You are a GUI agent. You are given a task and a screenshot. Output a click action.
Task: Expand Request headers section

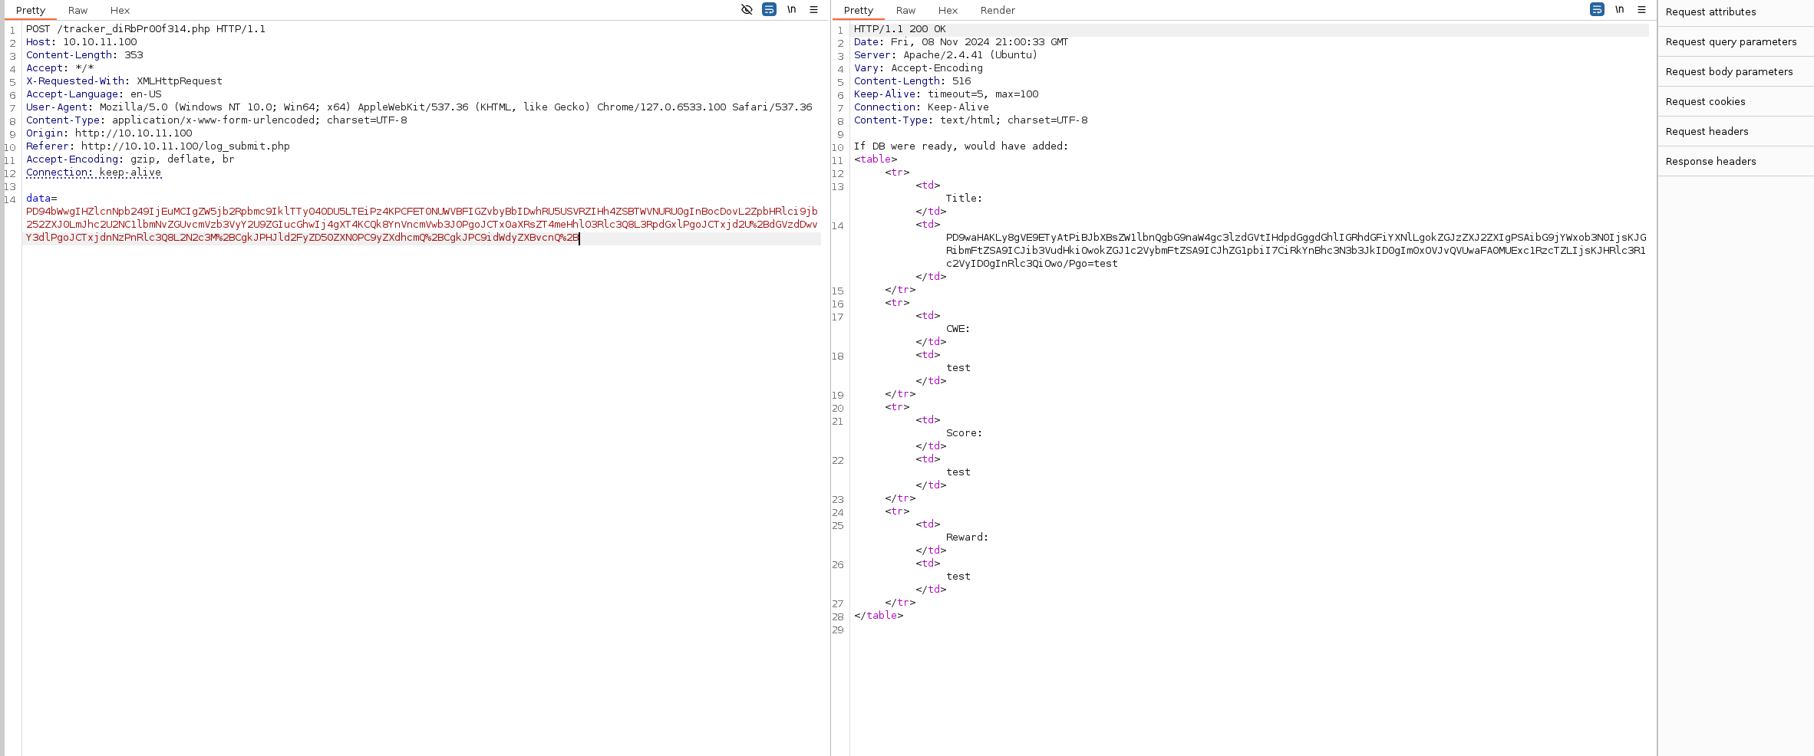(1736, 132)
